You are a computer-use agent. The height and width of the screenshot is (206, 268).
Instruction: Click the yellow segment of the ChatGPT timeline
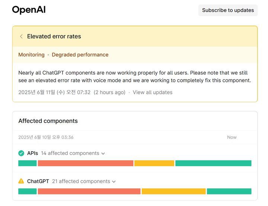(173, 191)
